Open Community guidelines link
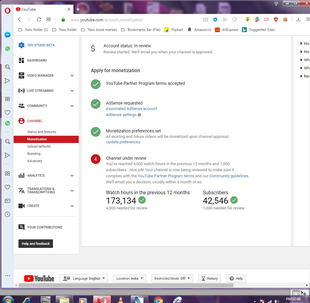Screen dimensions: 310x303 tap(229, 176)
